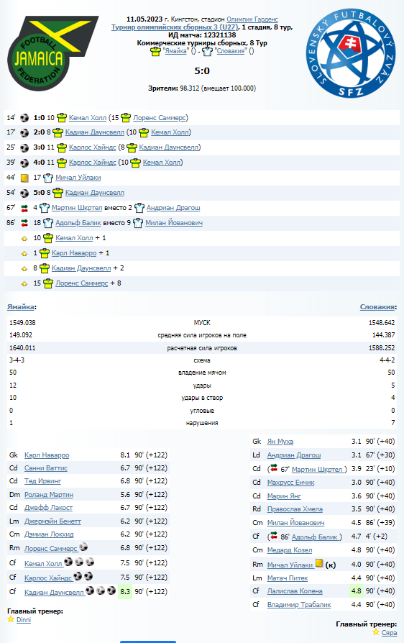Screen dimensions: 404x643
Task: Open Ладислав Колена in the Slovakia lineup
Action: coord(295,591)
